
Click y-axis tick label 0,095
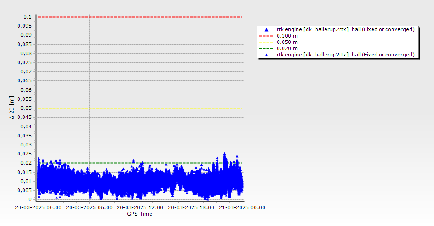[x=24, y=26]
